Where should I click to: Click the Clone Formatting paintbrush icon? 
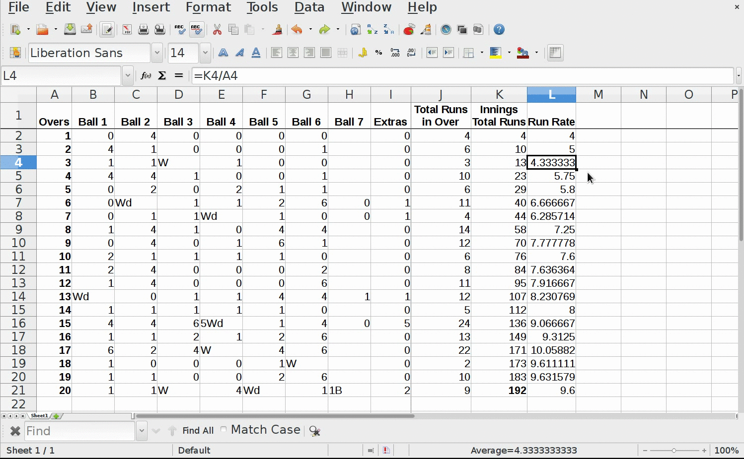click(x=278, y=30)
